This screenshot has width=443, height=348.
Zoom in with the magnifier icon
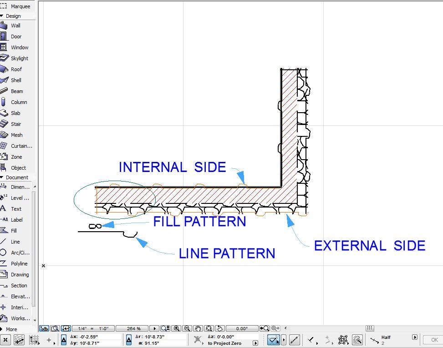coord(177,328)
